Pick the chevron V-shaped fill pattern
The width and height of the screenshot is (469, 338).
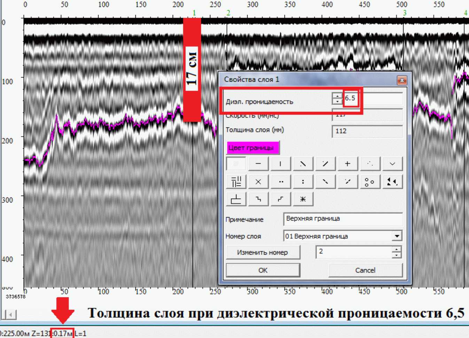(392, 164)
